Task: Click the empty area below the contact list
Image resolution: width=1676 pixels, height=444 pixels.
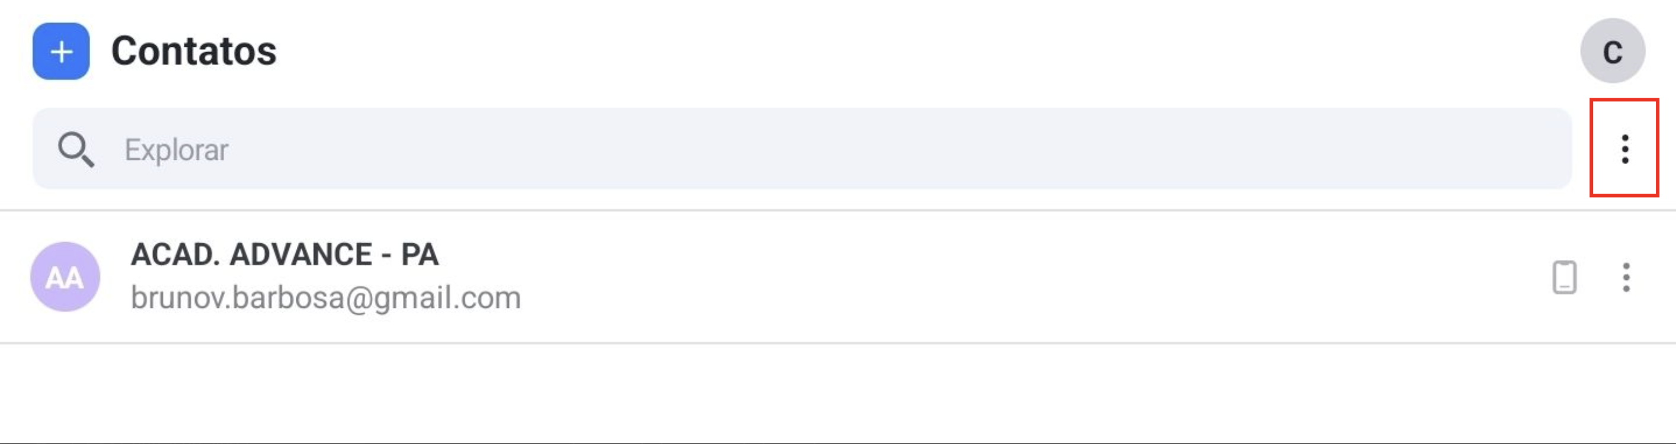Action: pos(838,393)
